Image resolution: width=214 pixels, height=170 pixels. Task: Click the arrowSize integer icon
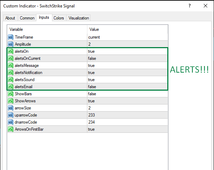click(x=10, y=108)
